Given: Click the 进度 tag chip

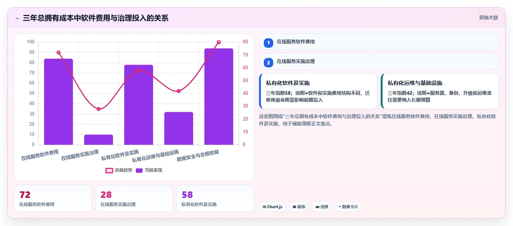Looking at the screenshot, I should (x=322, y=207).
